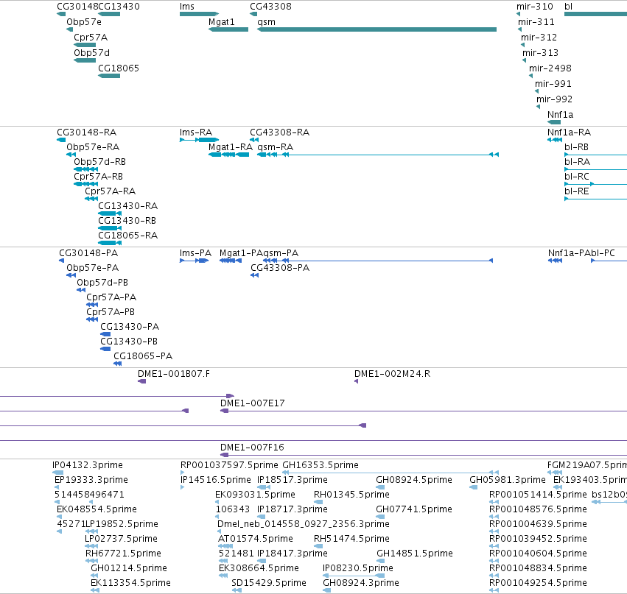Screen dimensions: 627x594
Task: Select the Obp57e-PA protein label
Action: coord(92,268)
